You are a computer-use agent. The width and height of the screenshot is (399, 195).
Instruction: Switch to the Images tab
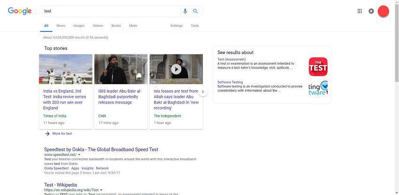coord(79,26)
